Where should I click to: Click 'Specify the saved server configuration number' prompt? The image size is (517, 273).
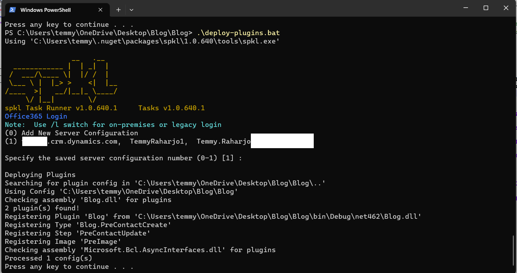pos(123,158)
